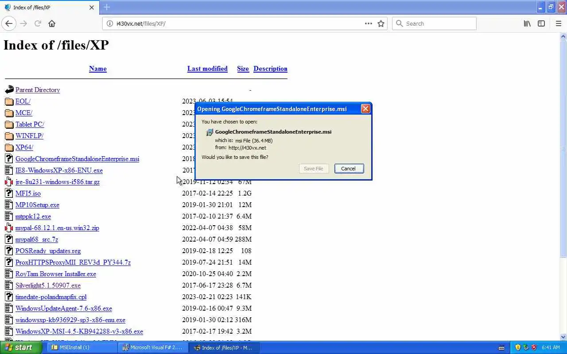The width and height of the screenshot is (567, 354).
Task: Click the archive icon beside jre-8u231 tar.gz
Action: click(x=9, y=182)
